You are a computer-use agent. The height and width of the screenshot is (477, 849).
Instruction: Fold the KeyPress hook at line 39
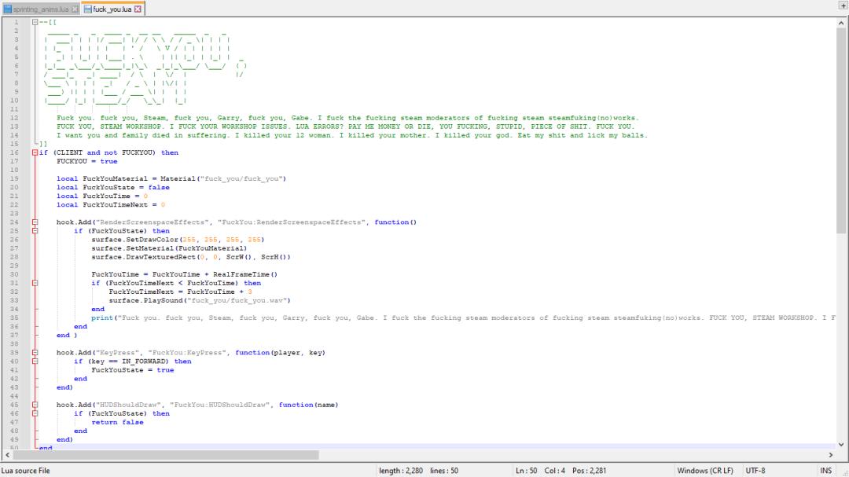click(x=35, y=353)
